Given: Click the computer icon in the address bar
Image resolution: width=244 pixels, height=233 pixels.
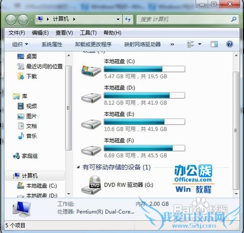Looking at the screenshot, I should tap(40, 19).
